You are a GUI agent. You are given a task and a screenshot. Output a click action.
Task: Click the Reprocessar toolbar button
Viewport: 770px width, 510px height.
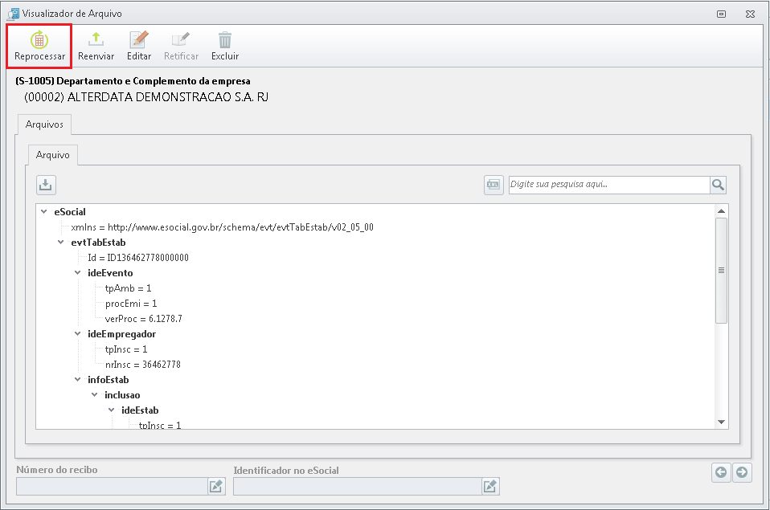click(x=39, y=46)
